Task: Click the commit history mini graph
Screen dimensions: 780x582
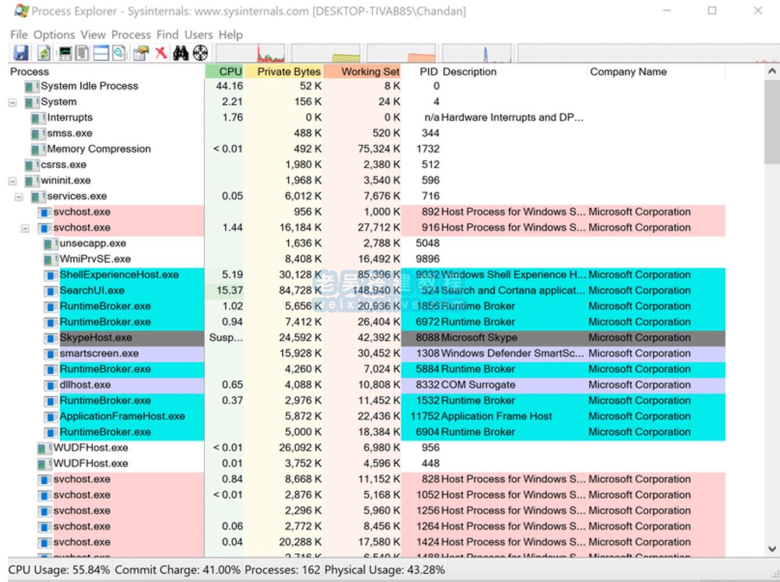Action: pos(326,53)
